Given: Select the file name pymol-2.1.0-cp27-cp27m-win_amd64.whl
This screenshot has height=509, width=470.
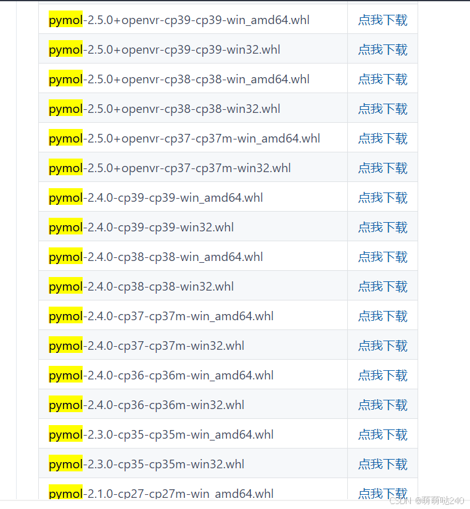Looking at the screenshot, I should [x=162, y=493].
